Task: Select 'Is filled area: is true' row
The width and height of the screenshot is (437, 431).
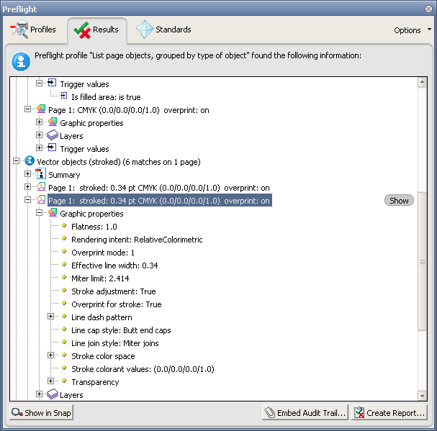Action: pos(106,97)
